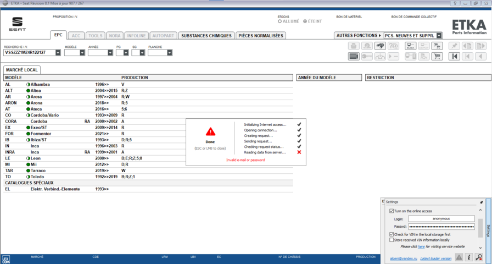Click the single shopping cart icon
Screen dimensions: 492x264
coord(437,56)
